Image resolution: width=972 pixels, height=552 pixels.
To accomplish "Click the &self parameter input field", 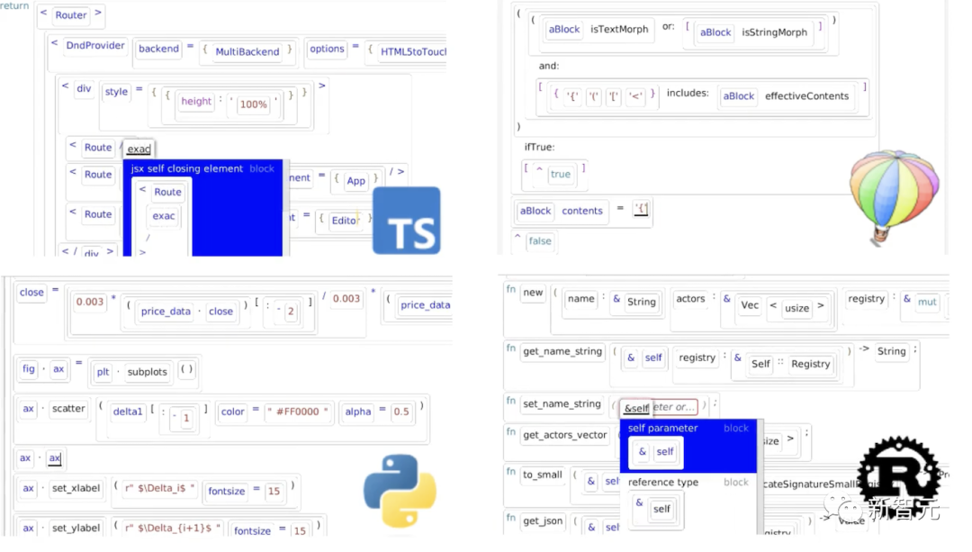I will coord(659,407).
